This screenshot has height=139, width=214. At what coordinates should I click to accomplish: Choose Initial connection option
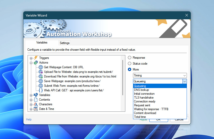[x=160, y=94]
